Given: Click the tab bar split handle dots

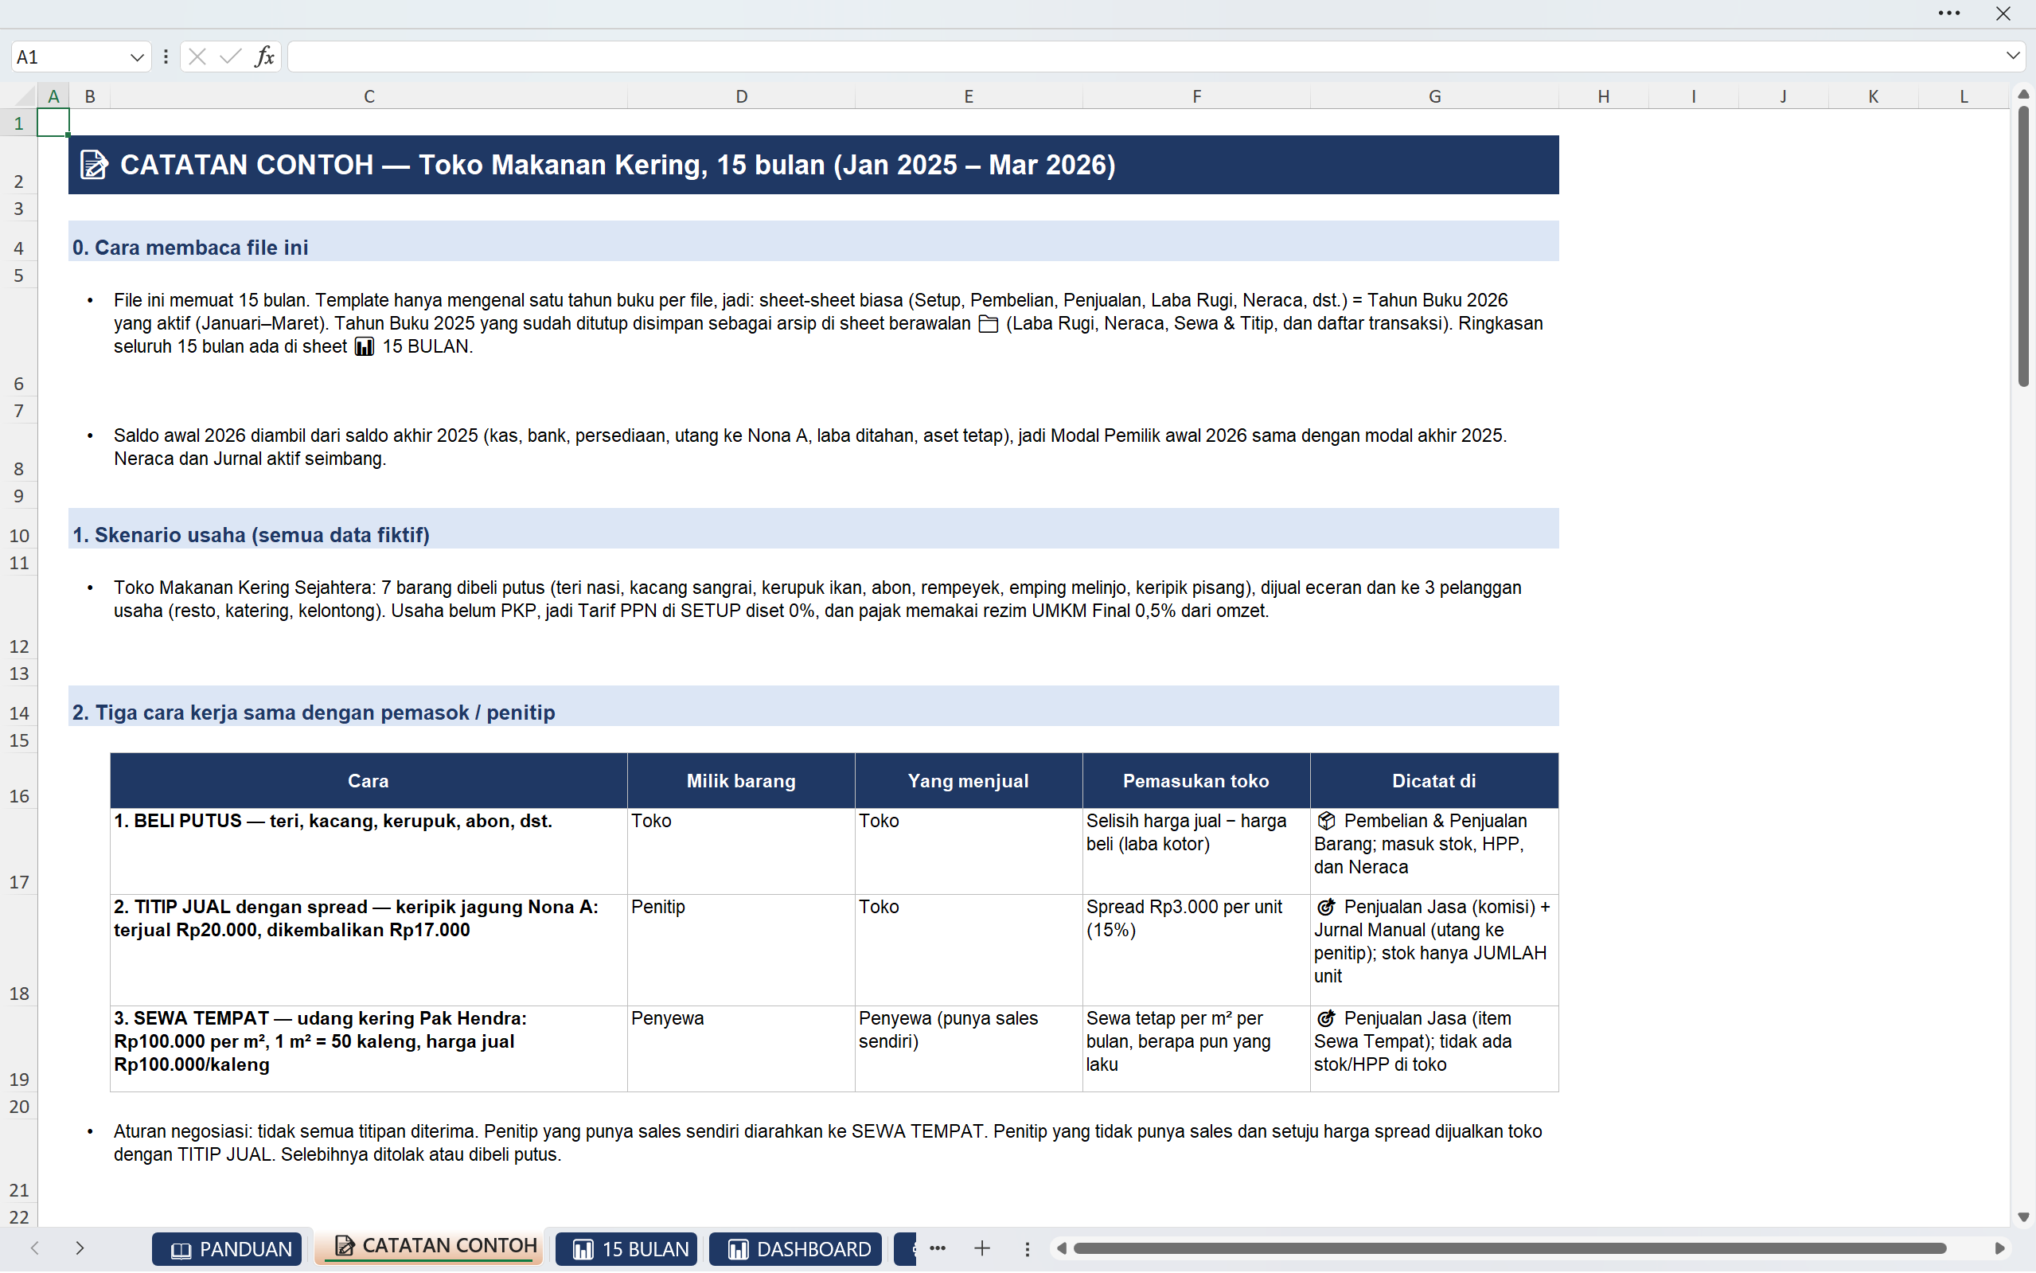Looking at the screenshot, I should tap(1027, 1248).
